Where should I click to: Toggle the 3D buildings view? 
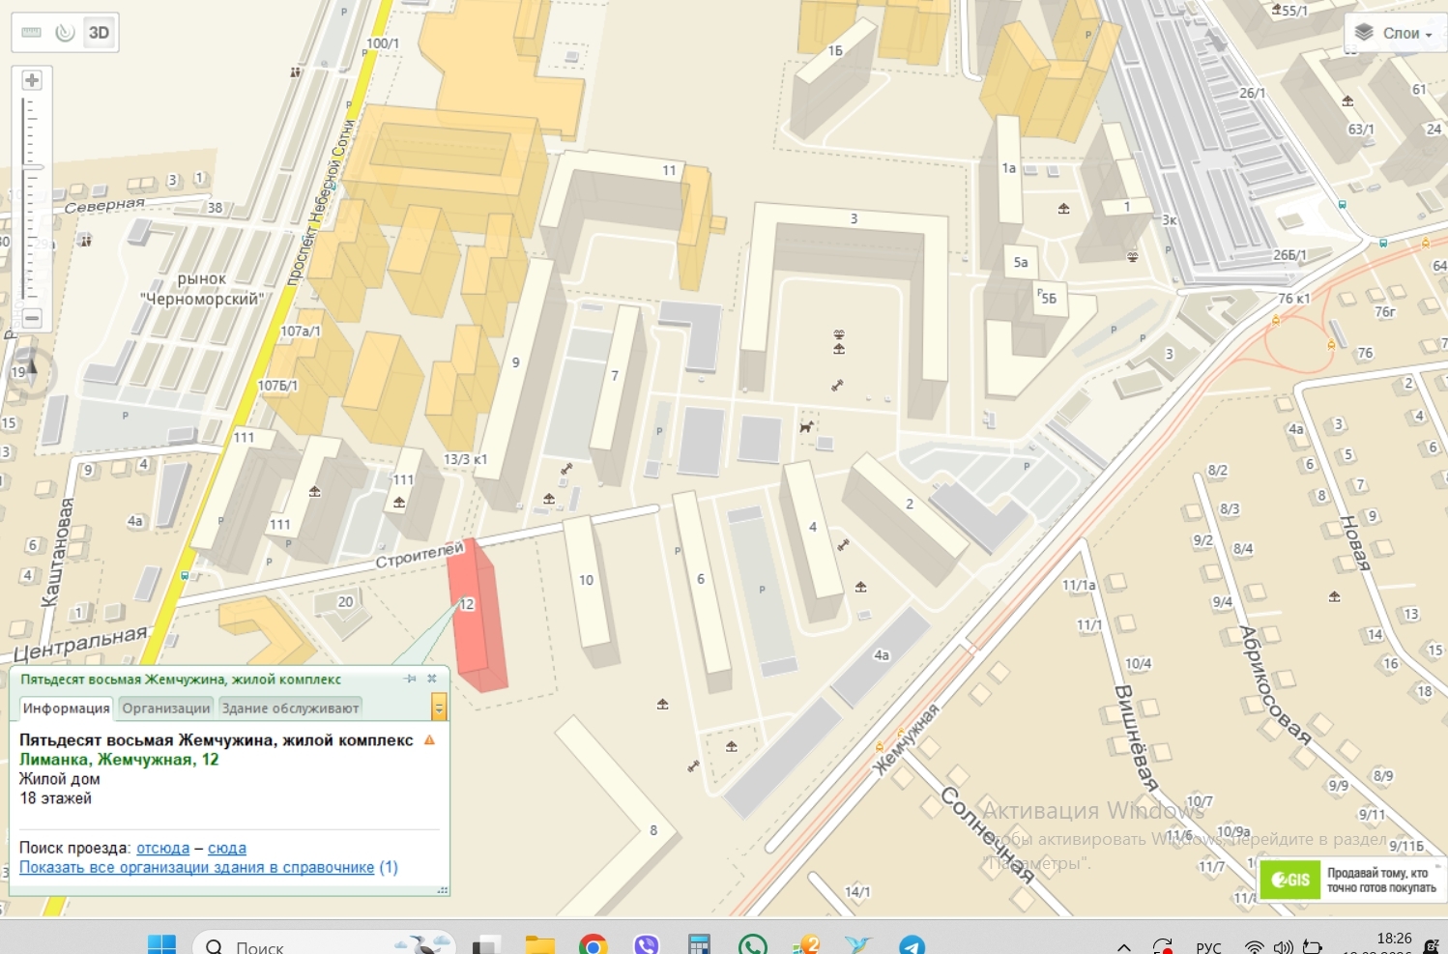[x=99, y=33]
